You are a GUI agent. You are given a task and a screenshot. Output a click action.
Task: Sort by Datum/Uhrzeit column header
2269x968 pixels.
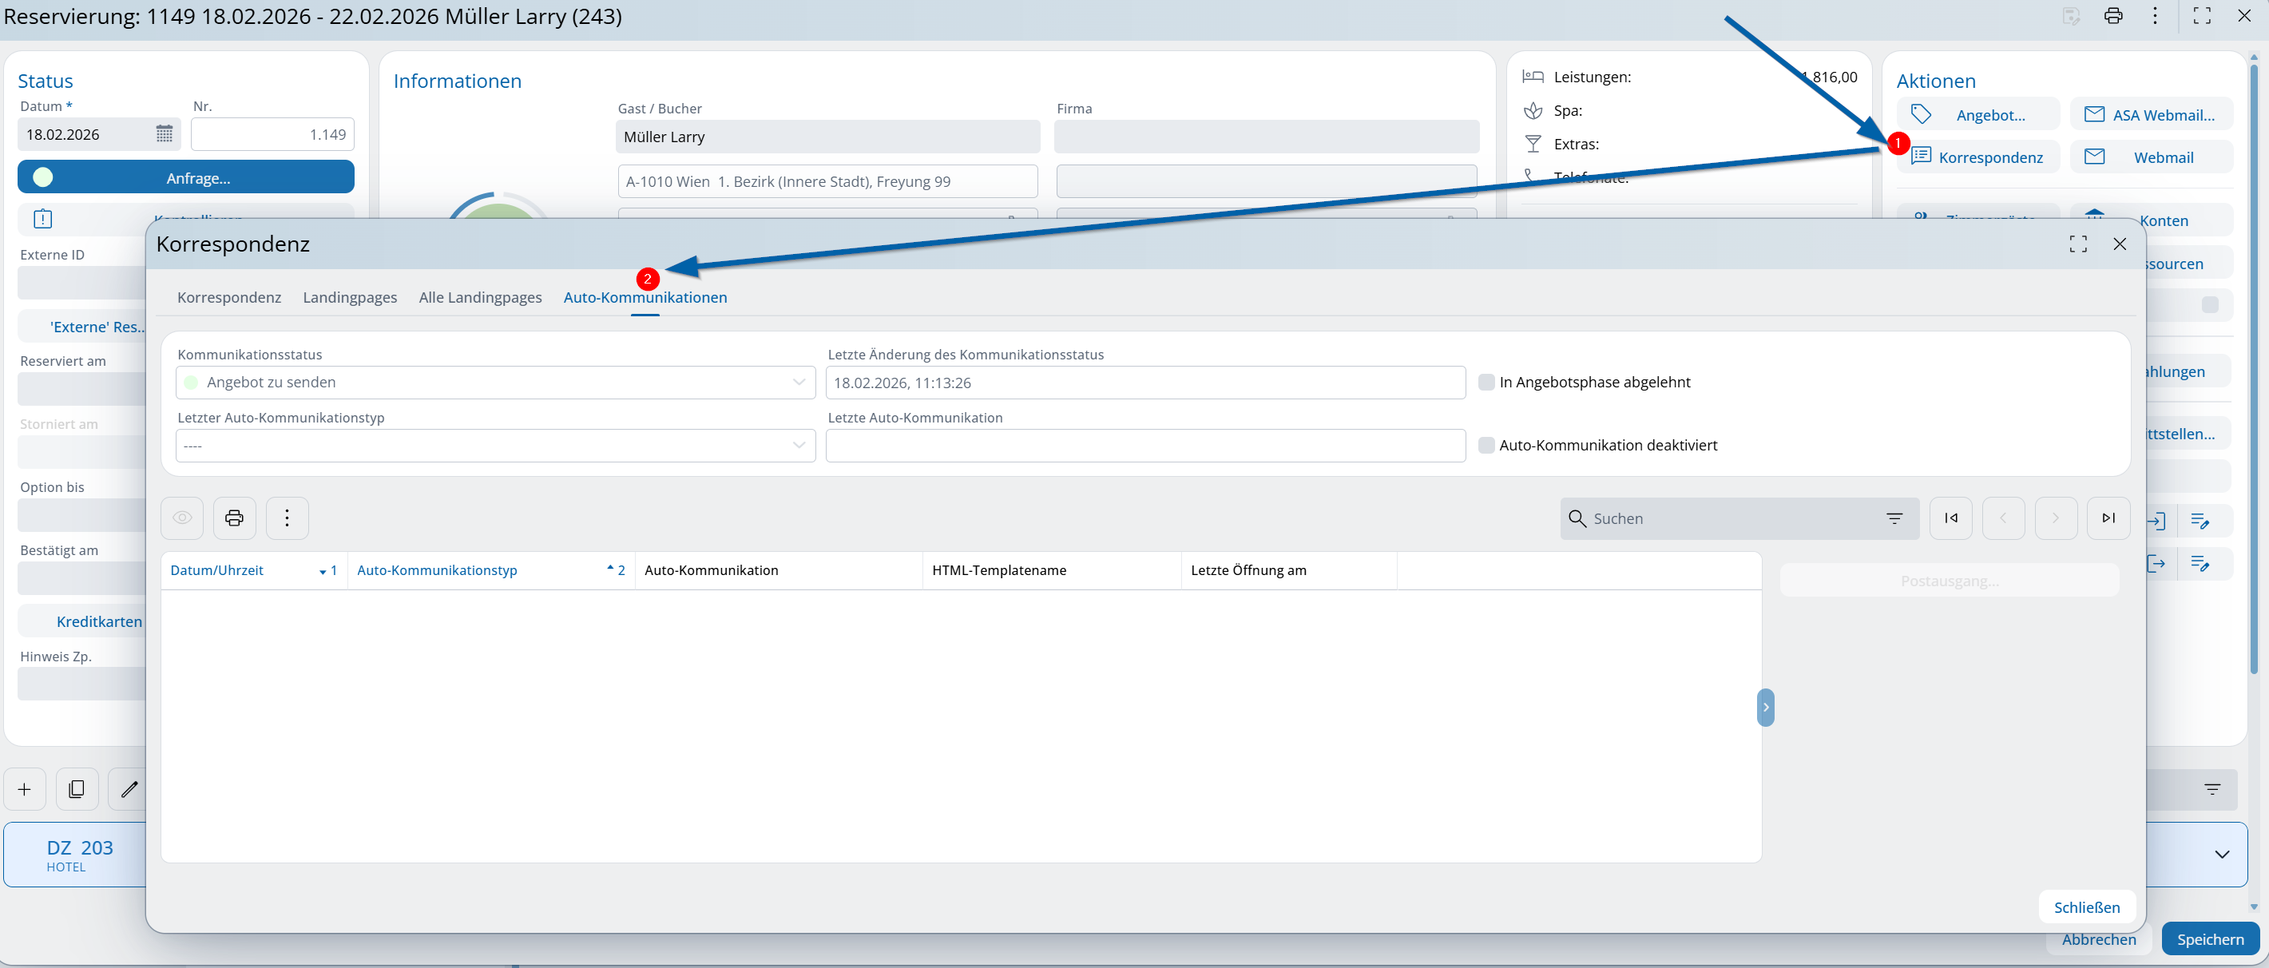coord(216,571)
